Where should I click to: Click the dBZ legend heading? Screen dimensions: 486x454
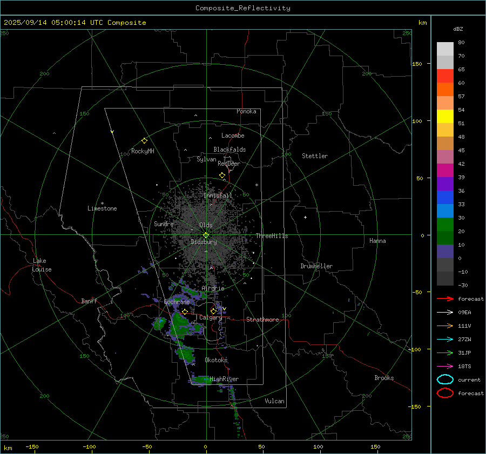coord(458,29)
